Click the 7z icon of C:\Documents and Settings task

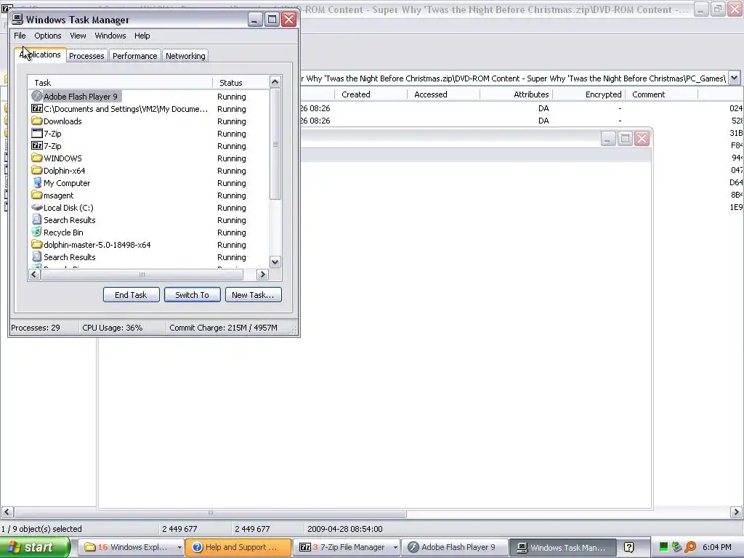37,109
